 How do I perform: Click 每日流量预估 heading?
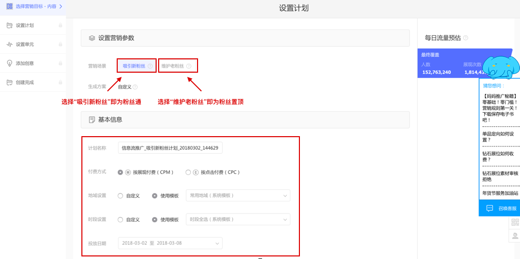[x=443, y=38]
